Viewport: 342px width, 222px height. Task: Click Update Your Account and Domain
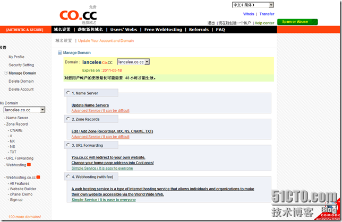pyautogui.click(x=106, y=41)
